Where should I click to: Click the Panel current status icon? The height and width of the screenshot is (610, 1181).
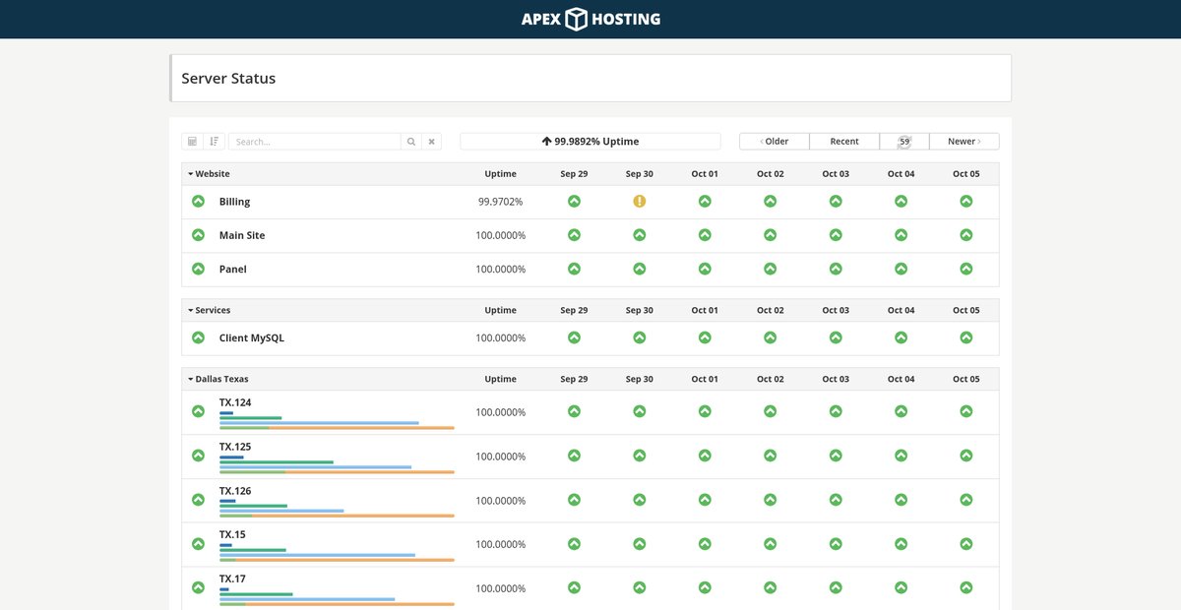[198, 269]
